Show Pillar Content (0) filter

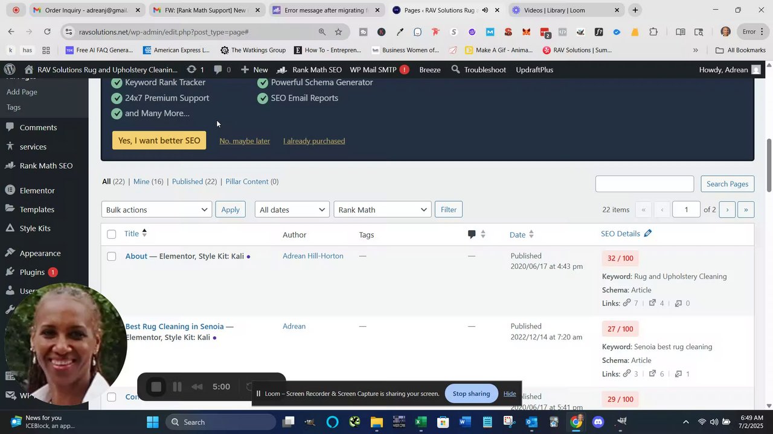tap(252, 181)
